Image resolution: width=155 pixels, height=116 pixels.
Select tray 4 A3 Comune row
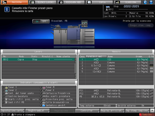pos(116,69)
